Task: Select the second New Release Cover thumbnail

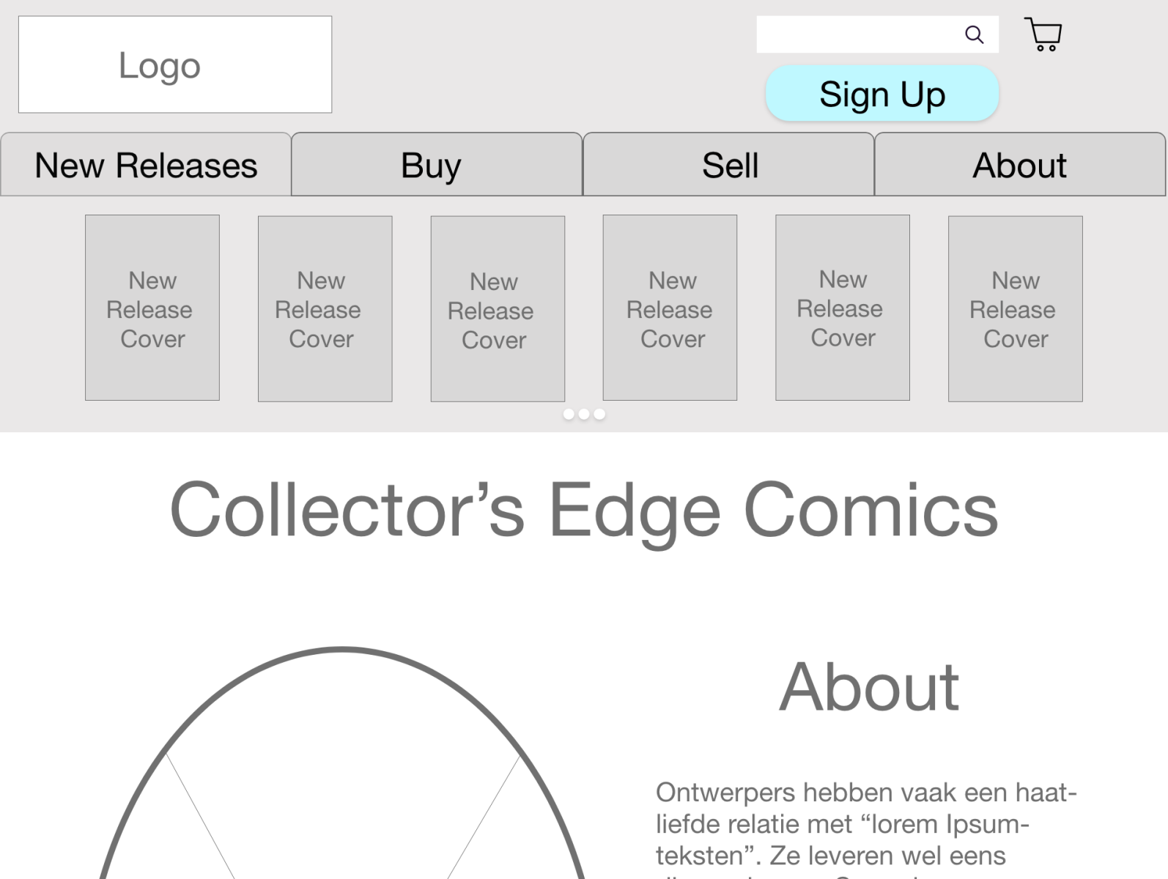Action: [325, 308]
